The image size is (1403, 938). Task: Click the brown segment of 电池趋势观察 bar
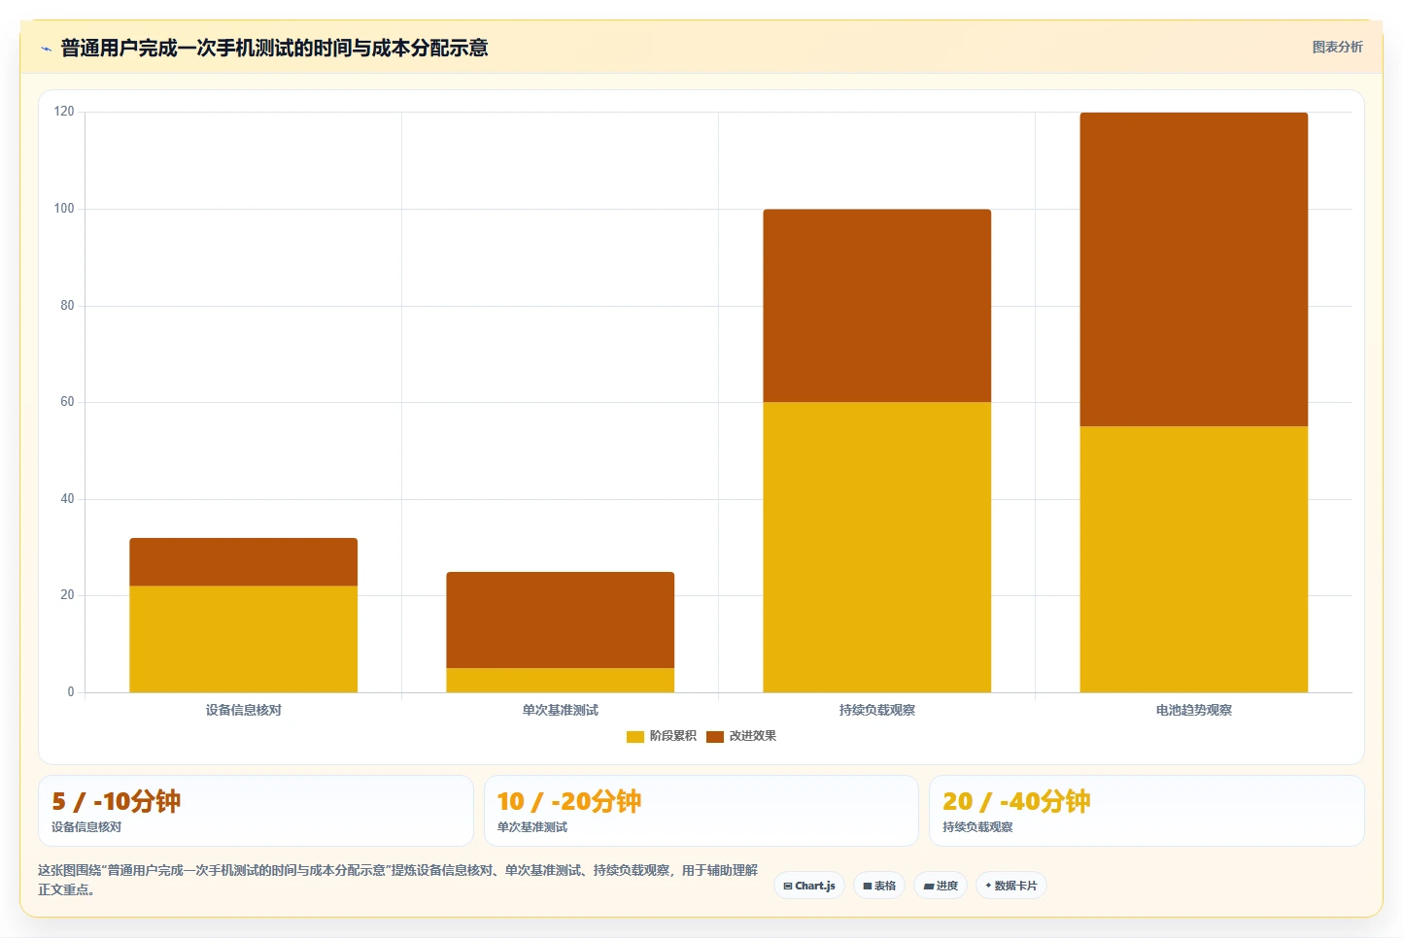click(1194, 270)
